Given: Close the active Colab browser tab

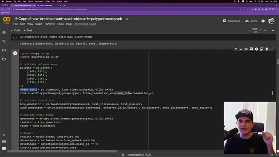Looking at the screenshot, I should point(34,6).
